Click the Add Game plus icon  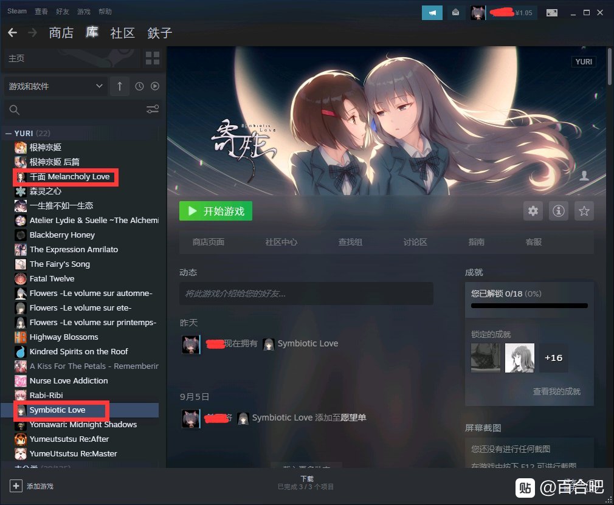click(16, 486)
